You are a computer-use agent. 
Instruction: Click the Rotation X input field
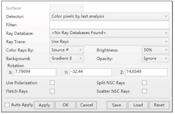[x=34, y=72]
